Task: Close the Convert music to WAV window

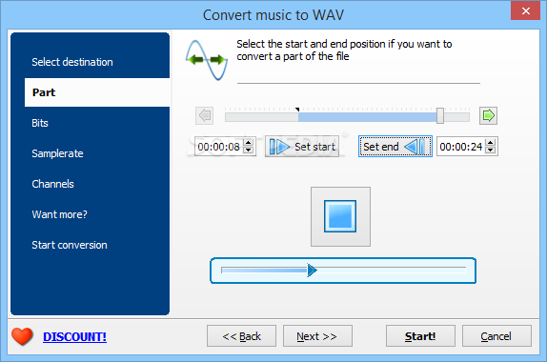Action: [525, 10]
